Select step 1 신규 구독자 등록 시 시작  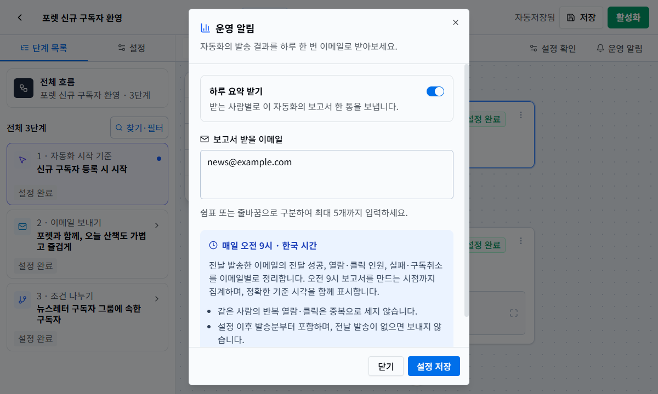coord(87,174)
